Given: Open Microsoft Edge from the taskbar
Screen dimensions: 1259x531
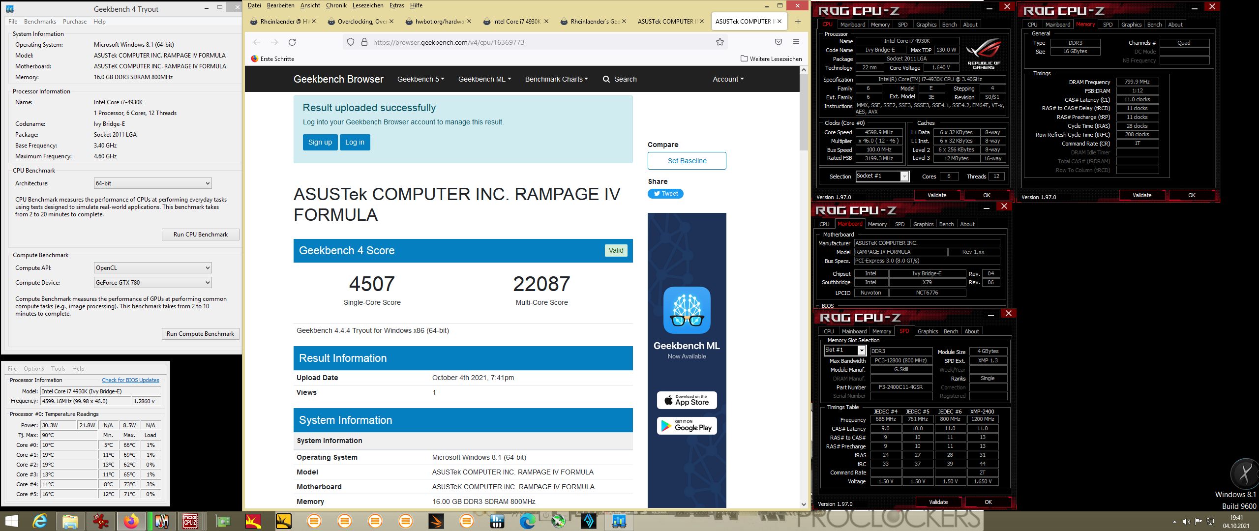Looking at the screenshot, I should [527, 521].
